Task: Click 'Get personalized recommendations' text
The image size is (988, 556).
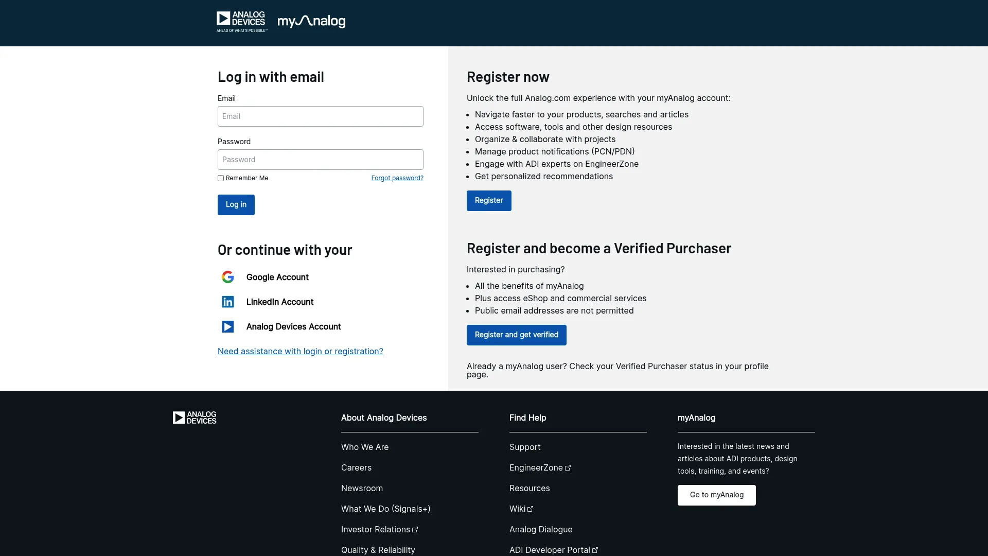Action: pyautogui.click(x=544, y=177)
